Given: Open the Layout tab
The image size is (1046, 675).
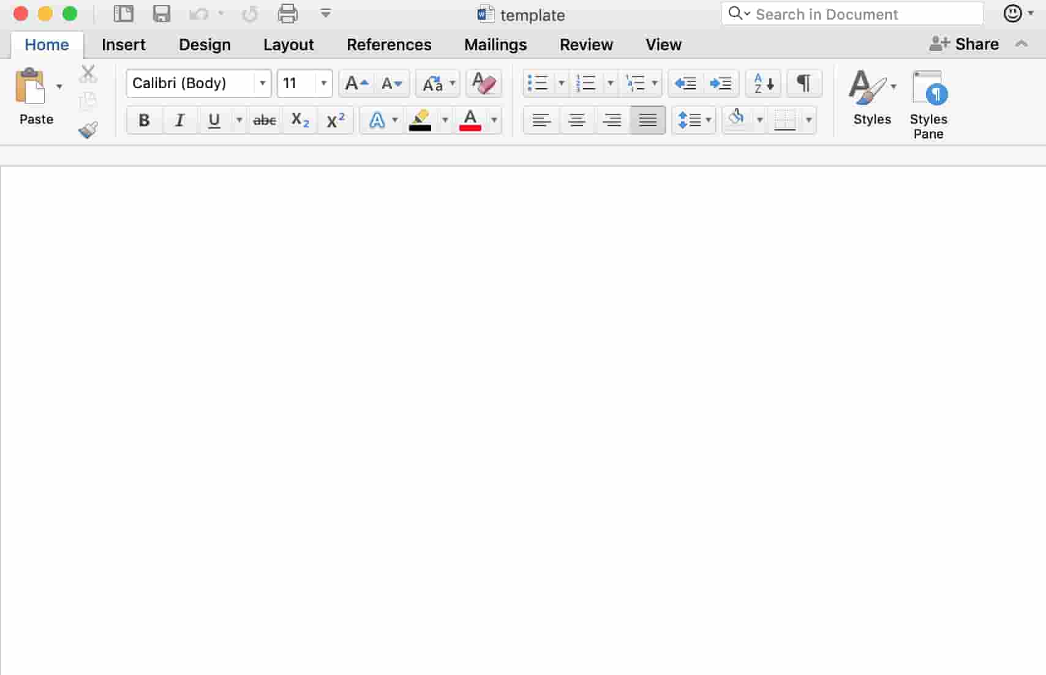Looking at the screenshot, I should 288,45.
